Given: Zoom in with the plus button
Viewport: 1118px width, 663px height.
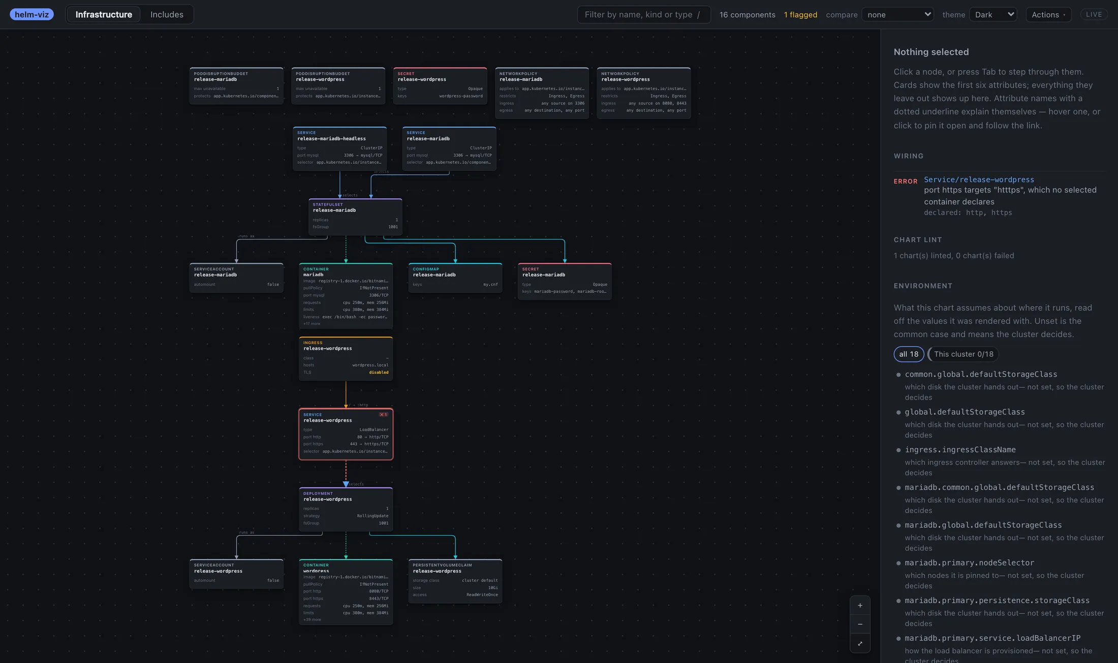Looking at the screenshot, I should (860, 605).
